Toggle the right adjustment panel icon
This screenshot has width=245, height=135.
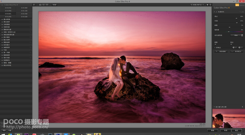[210, 5]
